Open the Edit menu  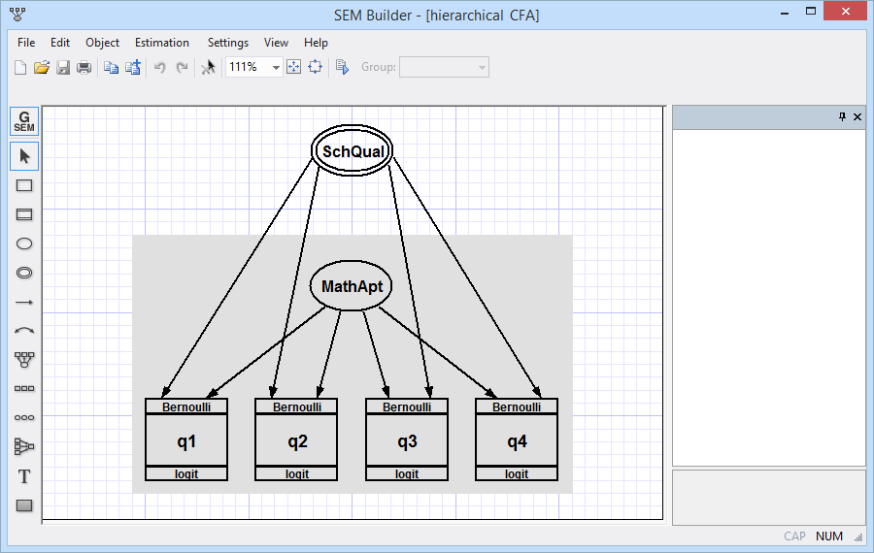(x=59, y=43)
